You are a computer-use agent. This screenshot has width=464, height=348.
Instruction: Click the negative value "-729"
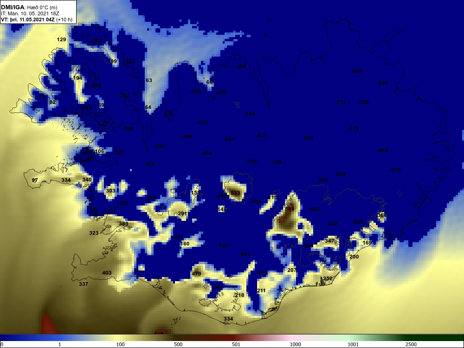click(276, 162)
